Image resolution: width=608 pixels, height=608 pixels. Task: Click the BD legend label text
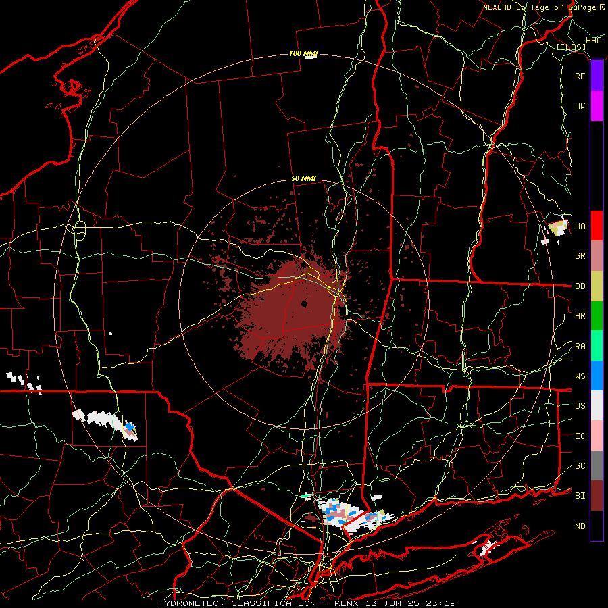point(580,286)
